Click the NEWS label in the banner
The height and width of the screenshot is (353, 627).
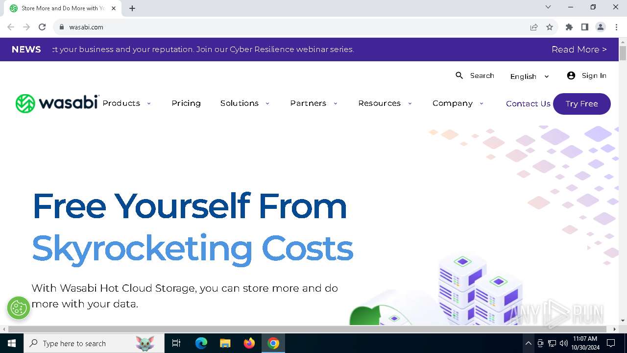point(26,50)
